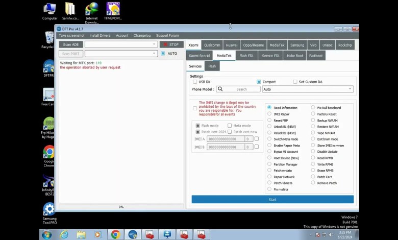Open the InfinityBox BEST2 desktop icon
The width and height of the screenshot is (398, 240).
[x=49, y=181]
